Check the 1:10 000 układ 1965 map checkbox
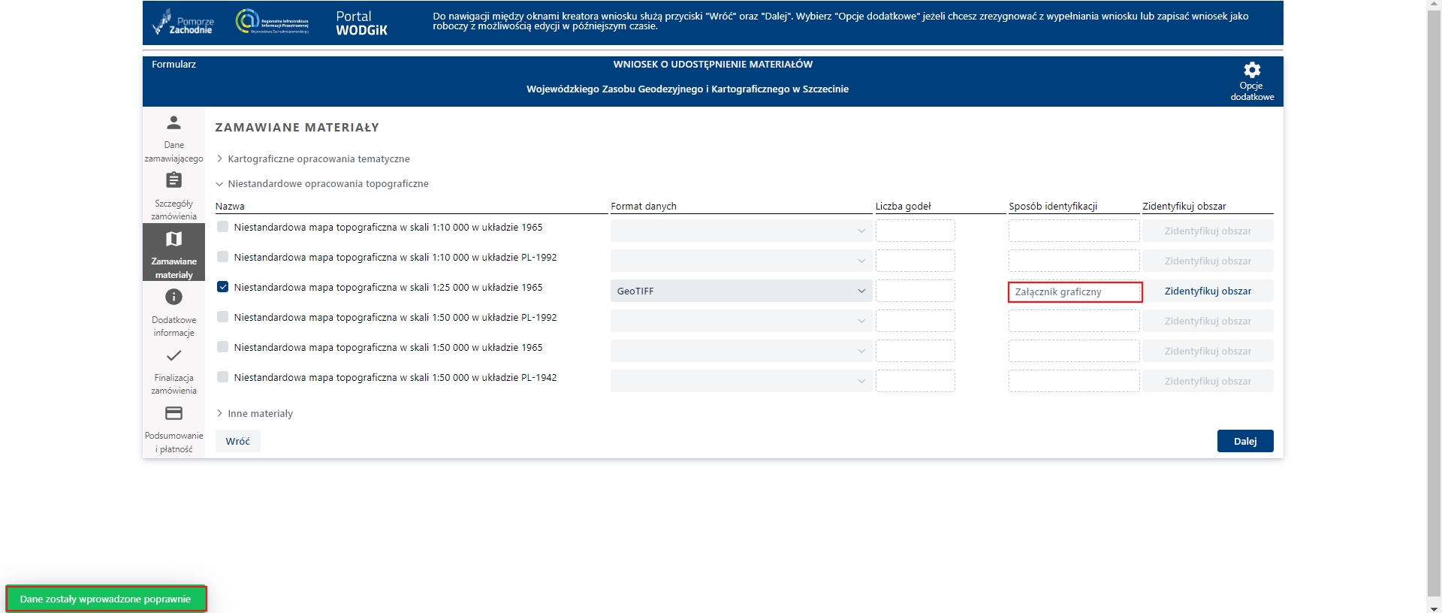 click(223, 227)
